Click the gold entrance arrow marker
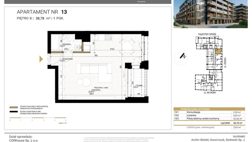The width and height of the screenshot is (252, 142). (41, 59)
